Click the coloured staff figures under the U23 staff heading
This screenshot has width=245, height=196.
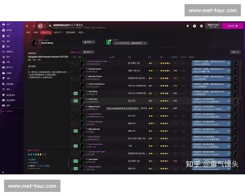point(37,154)
